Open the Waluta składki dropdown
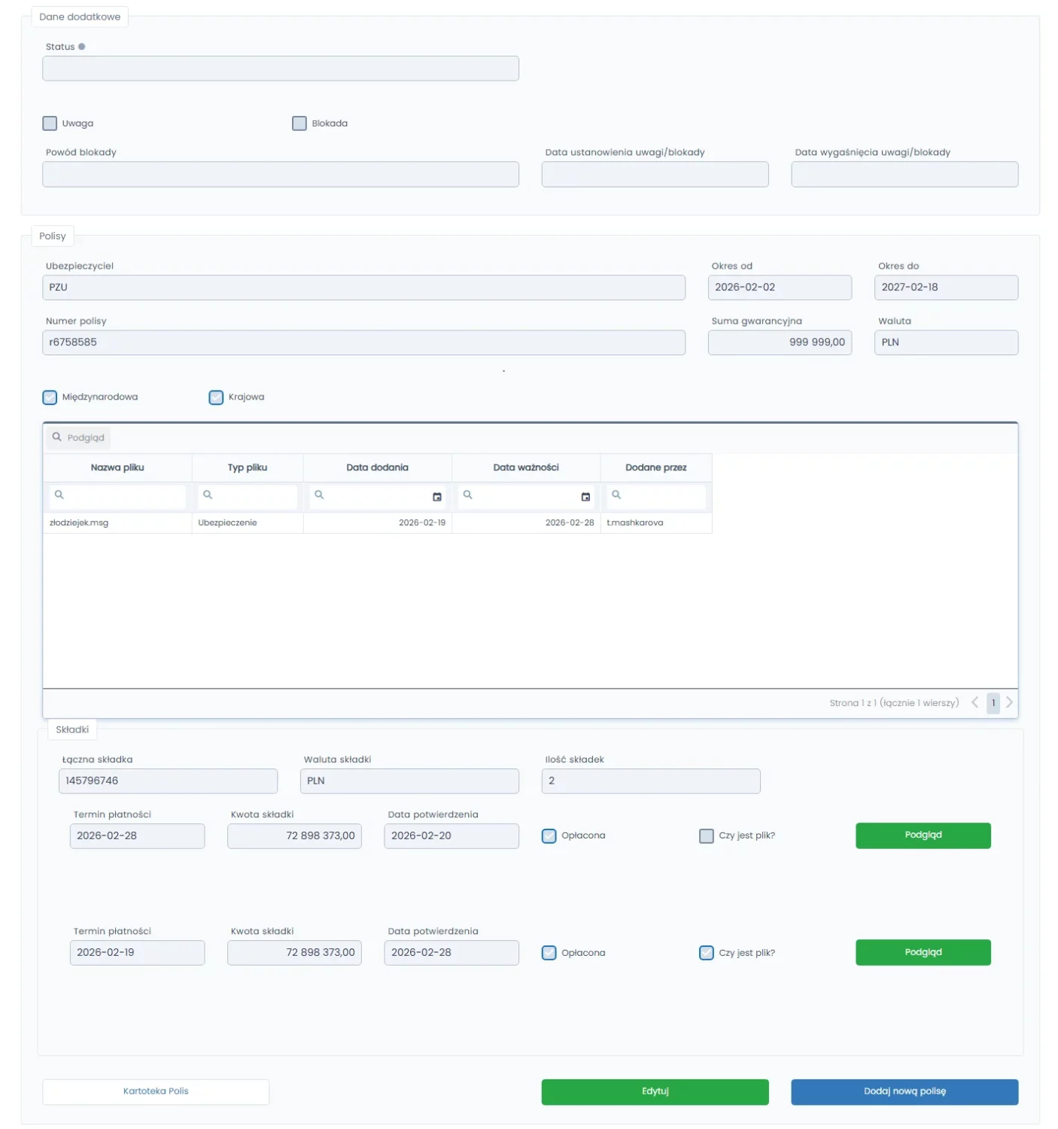This screenshot has height=1129, width=1058. [x=409, y=781]
